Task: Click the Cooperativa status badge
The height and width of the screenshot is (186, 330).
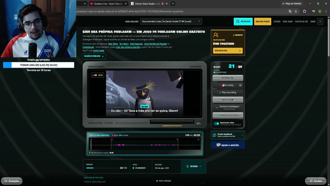Action: tap(238, 35)
